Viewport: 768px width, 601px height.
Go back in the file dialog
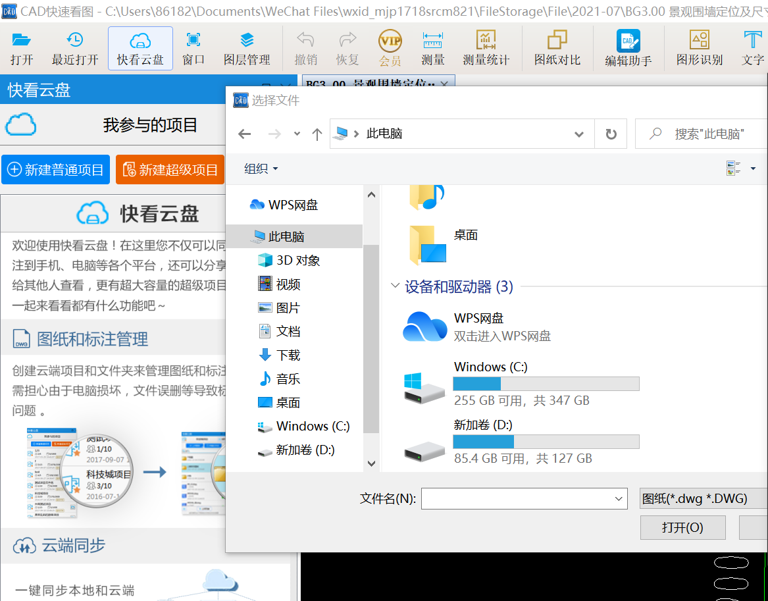244,134
